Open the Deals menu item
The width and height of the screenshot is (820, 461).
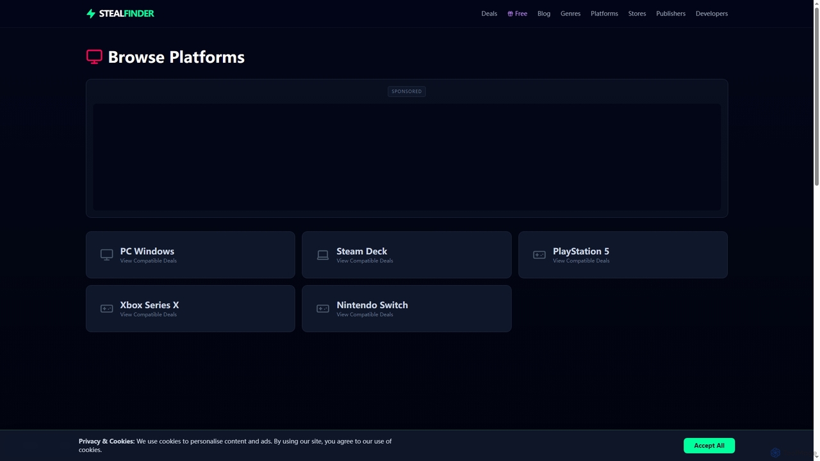point(489,13)
